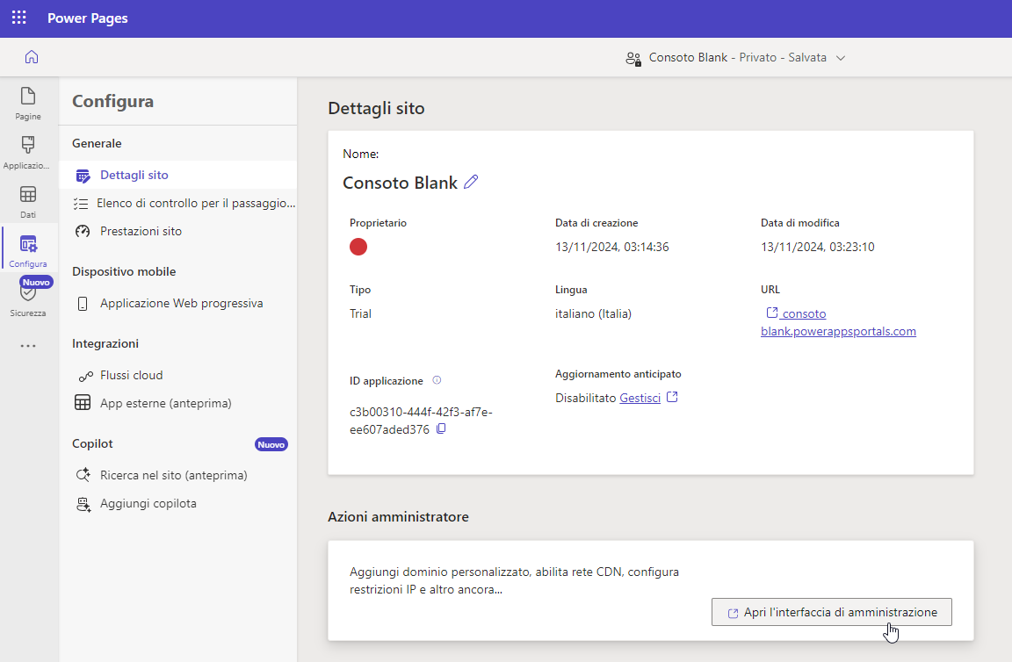Click the application ID c3b00310 text
The image size is (1012, 662).
pyautogui.click(x=421, y=421)
